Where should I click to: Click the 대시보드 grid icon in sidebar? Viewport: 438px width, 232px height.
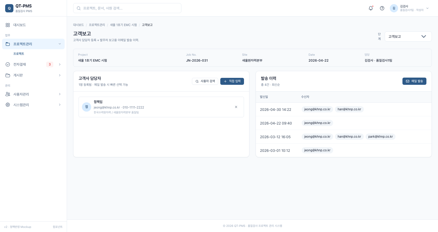pos(8,25)
